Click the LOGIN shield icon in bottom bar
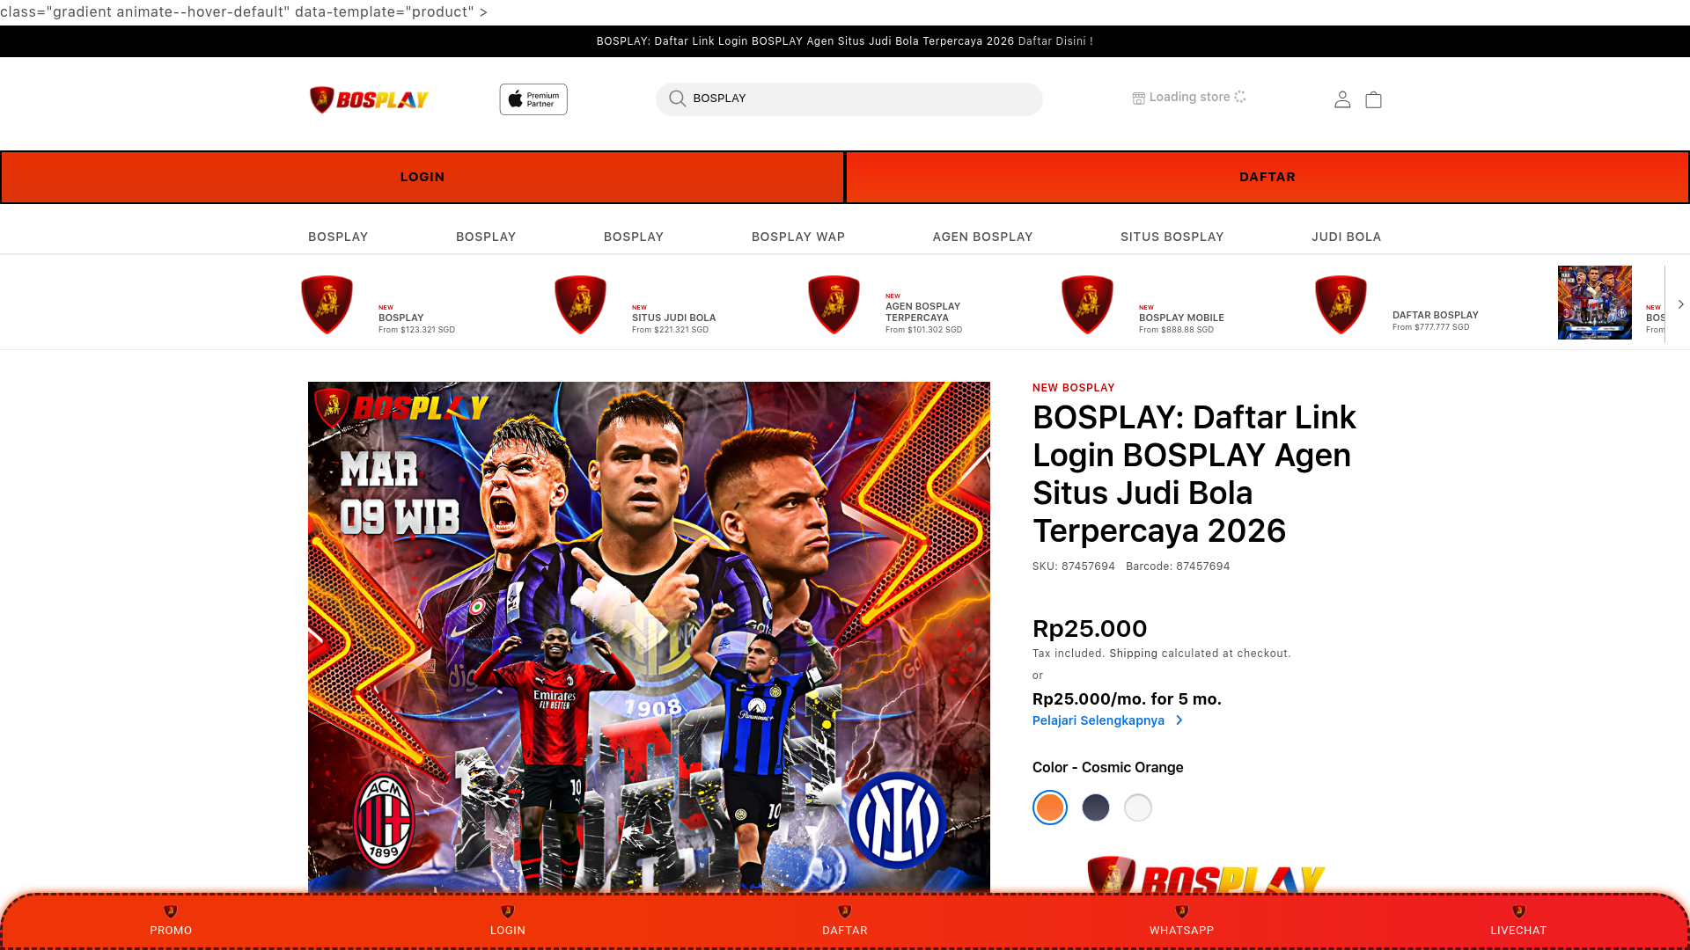 click(x=508, y=911)
